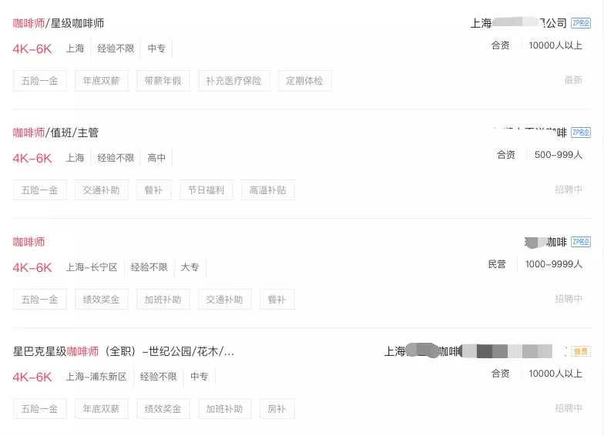604x436 pixels.
Task: Click the 500-999人 company size text
Action: (x=559, y=155)
